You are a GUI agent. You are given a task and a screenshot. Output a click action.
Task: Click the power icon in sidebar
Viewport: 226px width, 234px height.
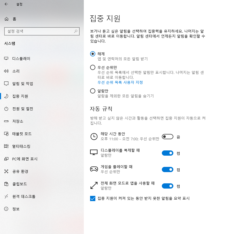6,109
